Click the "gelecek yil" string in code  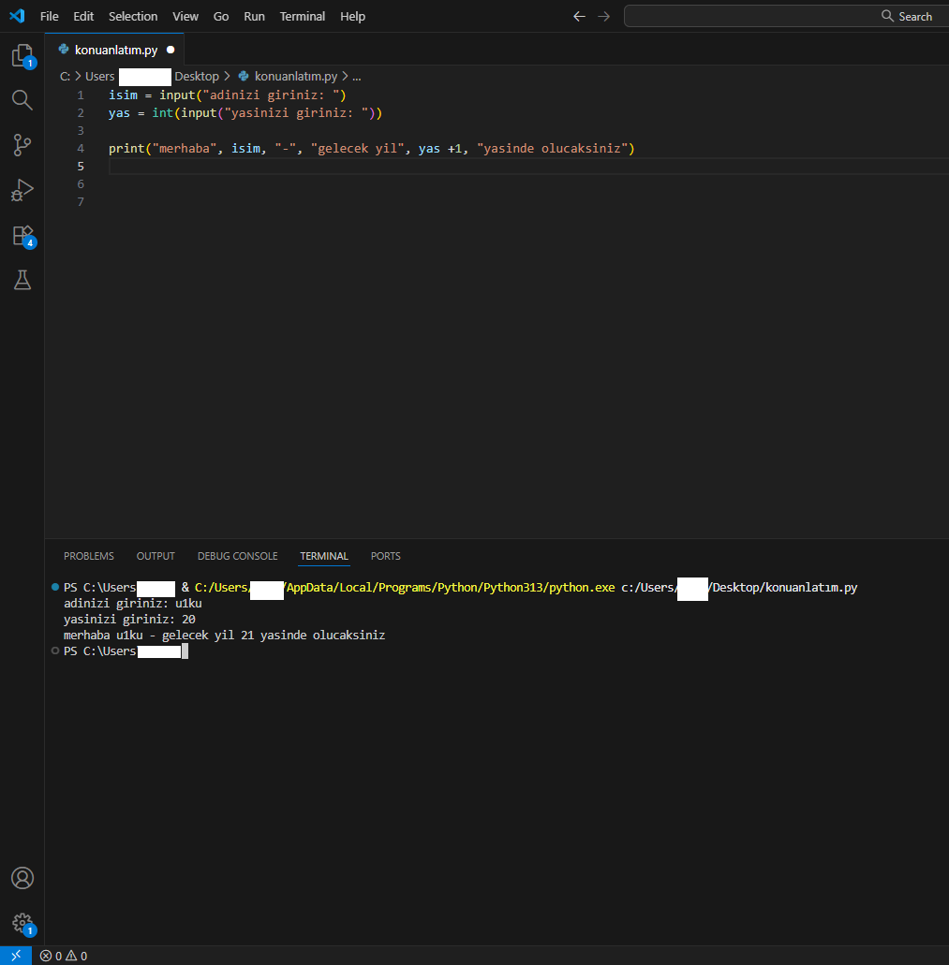point(358,148)
